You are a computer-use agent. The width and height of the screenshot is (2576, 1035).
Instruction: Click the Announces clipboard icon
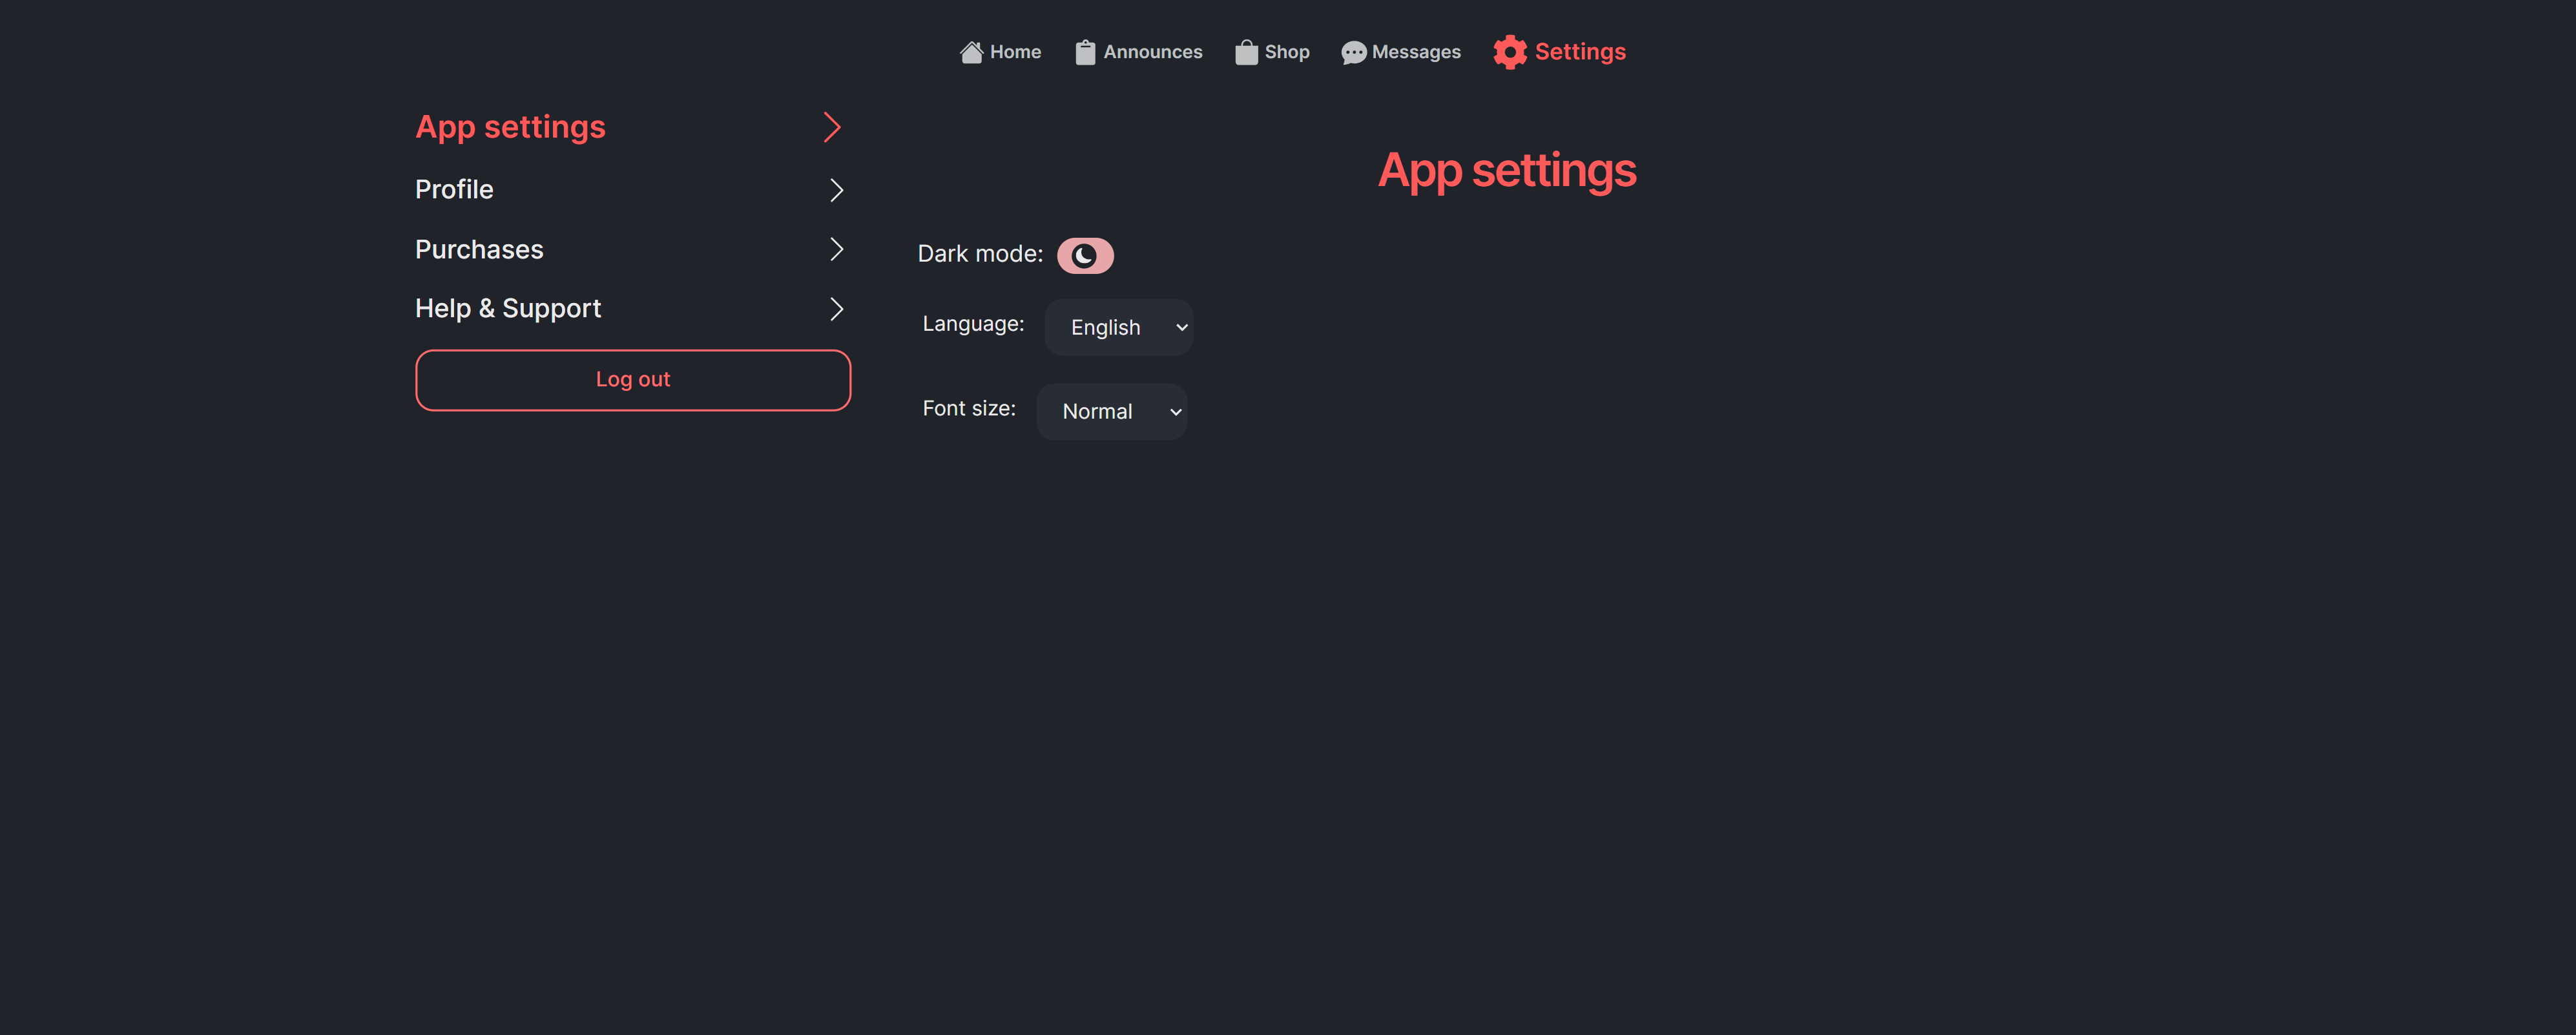point(1085,52)
